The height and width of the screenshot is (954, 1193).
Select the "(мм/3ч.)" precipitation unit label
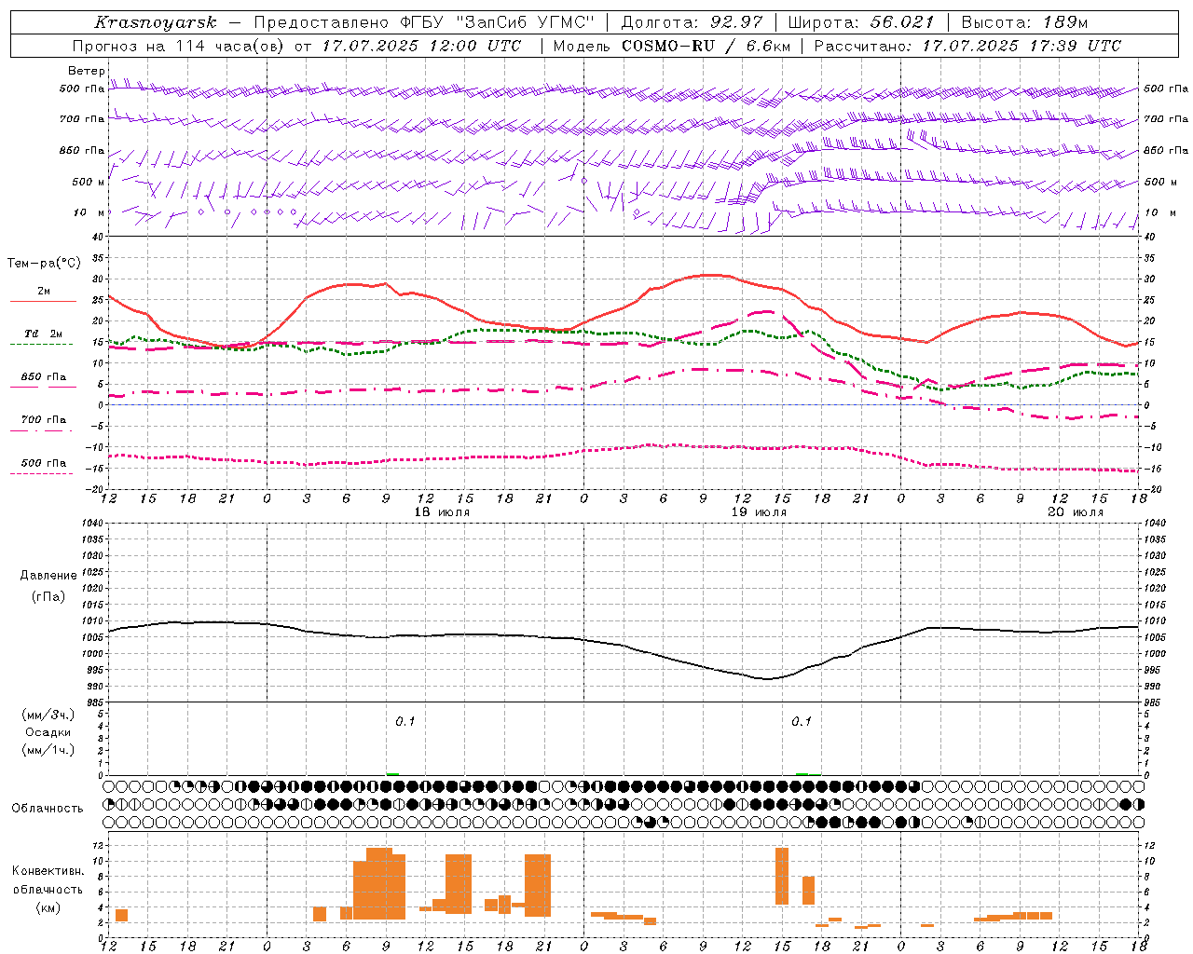(48, 715)
